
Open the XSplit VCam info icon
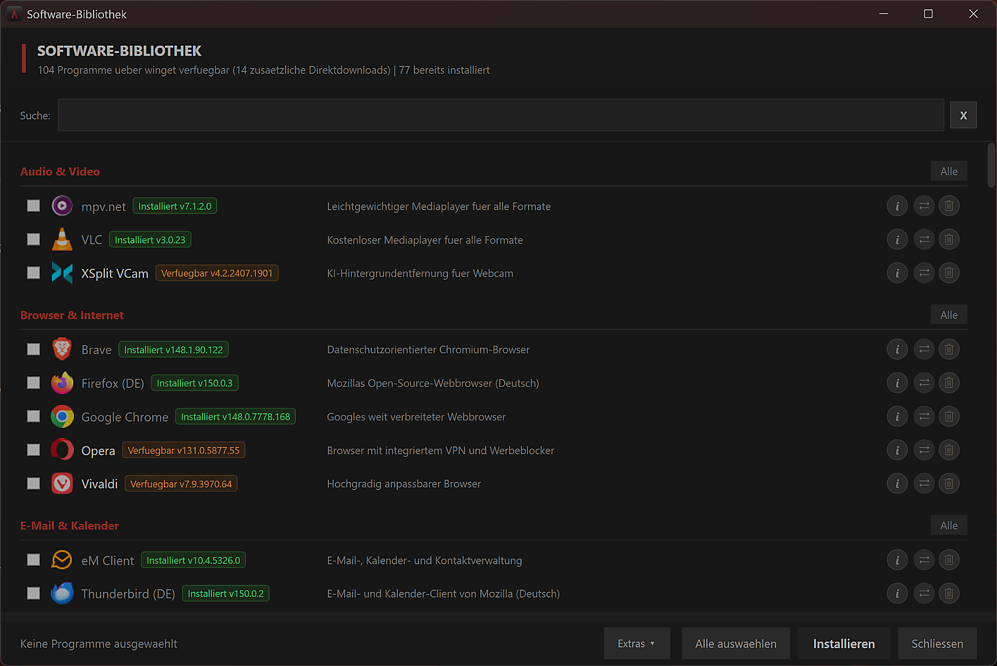(897, 273)
